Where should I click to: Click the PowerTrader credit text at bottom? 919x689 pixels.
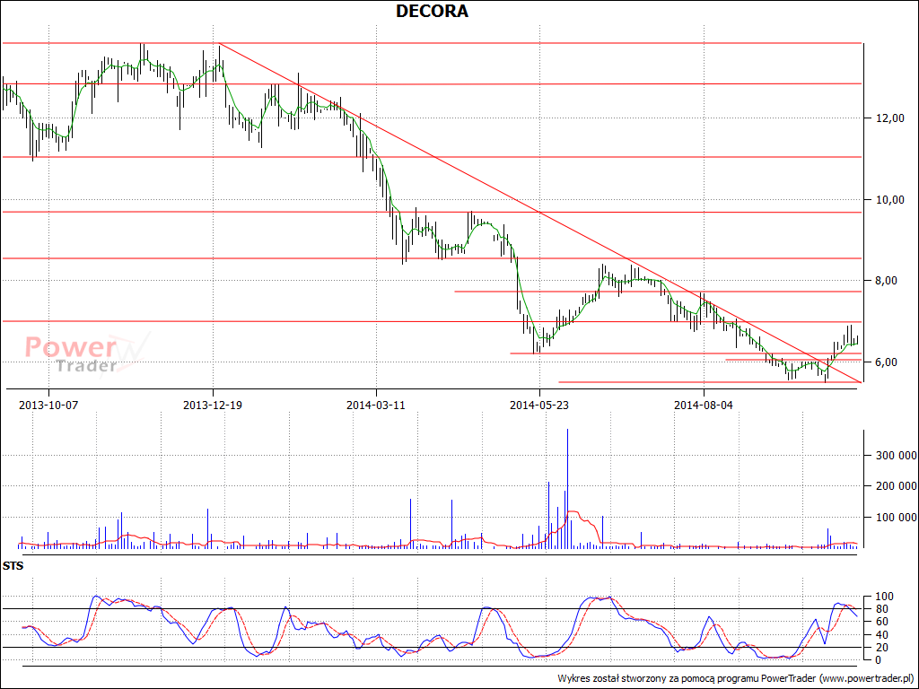(736, 678)
